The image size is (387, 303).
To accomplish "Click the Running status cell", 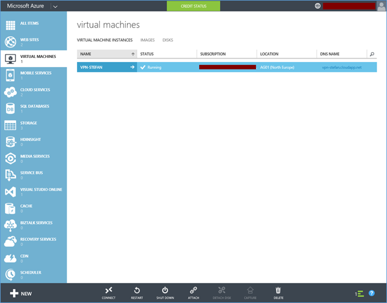I will [x=167, y=67].
